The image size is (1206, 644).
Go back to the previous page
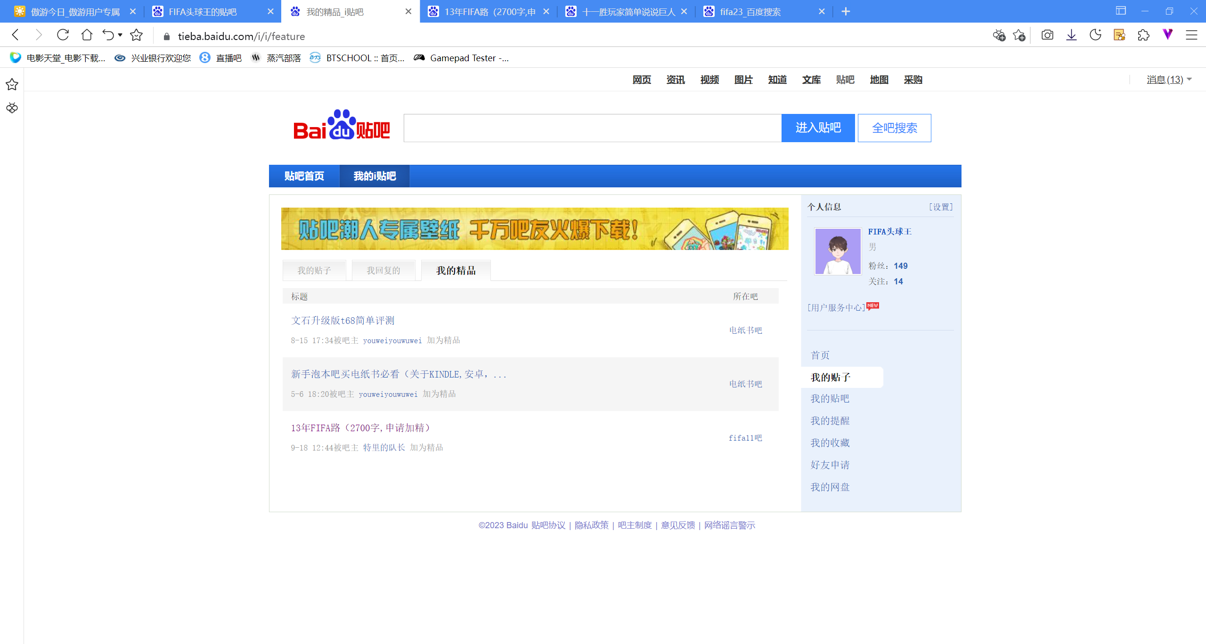[x=16, y=35]
